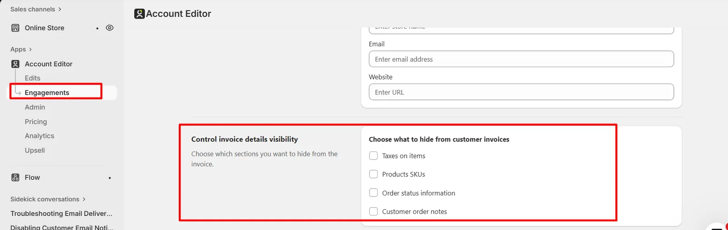Focus the Email address input field
Viewport: 728px width, 230px height.
(x=521, y=59)
